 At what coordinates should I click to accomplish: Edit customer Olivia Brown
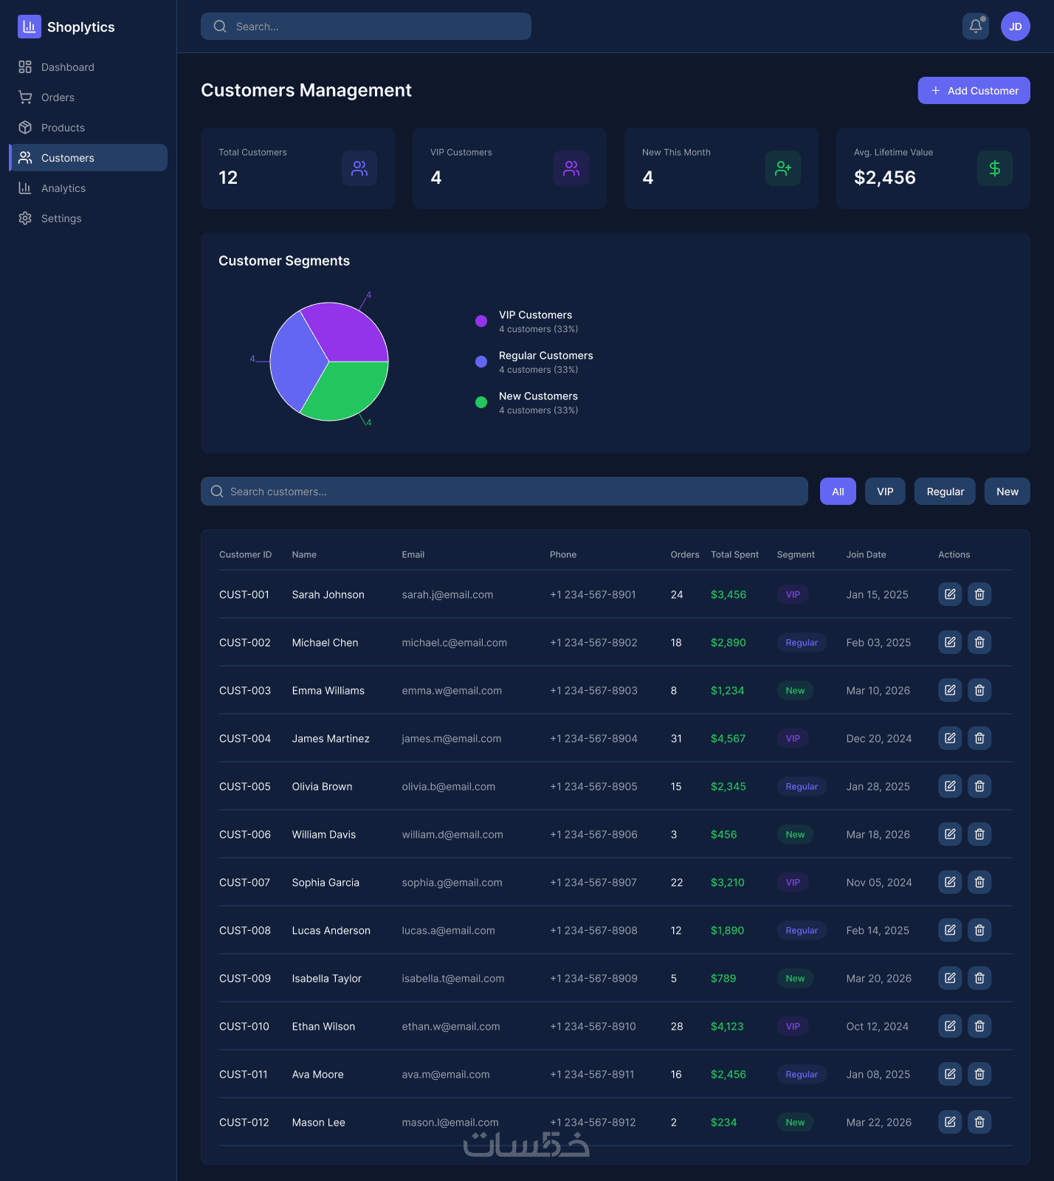pyautogui.click(x=950, y=786)
